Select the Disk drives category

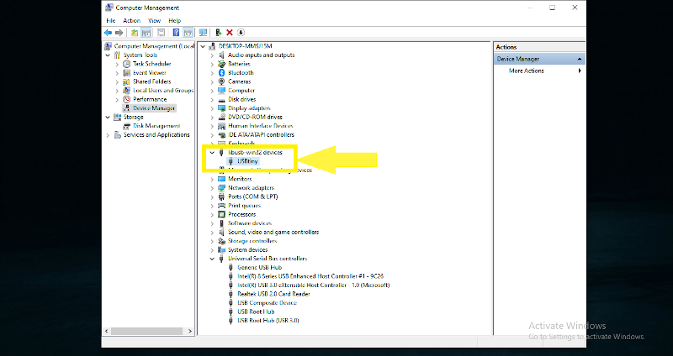click(x=241, y=99)
